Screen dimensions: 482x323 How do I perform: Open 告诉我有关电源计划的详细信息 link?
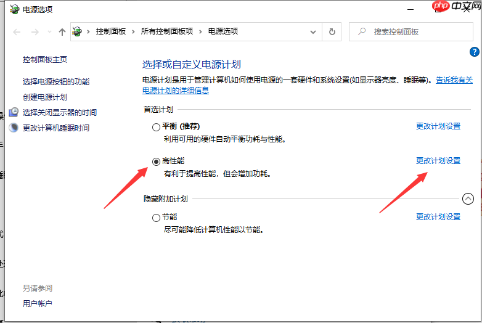coord(454,80)
